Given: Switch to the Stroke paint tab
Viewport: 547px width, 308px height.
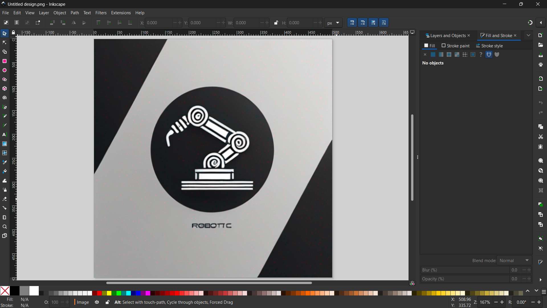Looking at the screenshot, I should [456, 46].
